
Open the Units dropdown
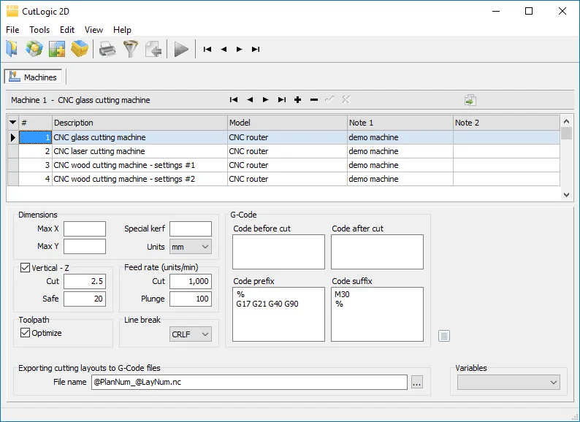pos(190,247)
